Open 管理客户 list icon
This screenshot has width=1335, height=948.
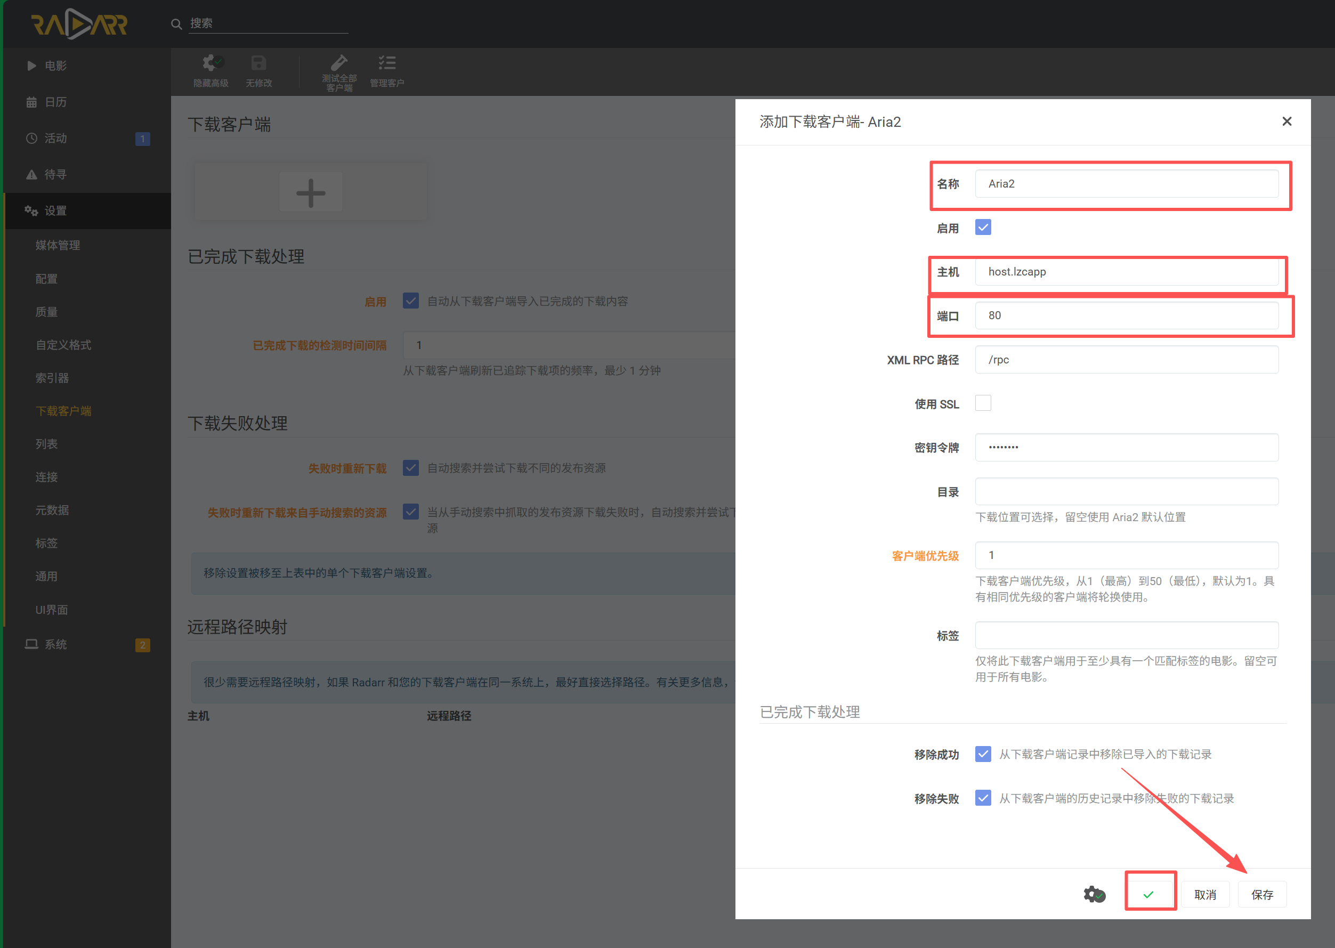pos(387,62)
